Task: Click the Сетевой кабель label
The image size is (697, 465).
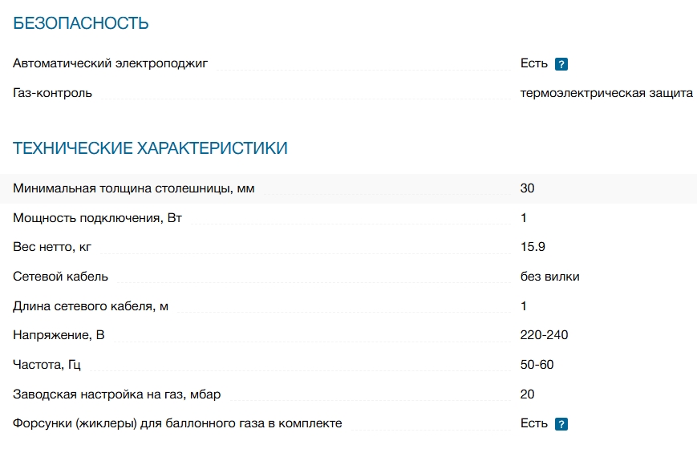Action: click(61, 277)
